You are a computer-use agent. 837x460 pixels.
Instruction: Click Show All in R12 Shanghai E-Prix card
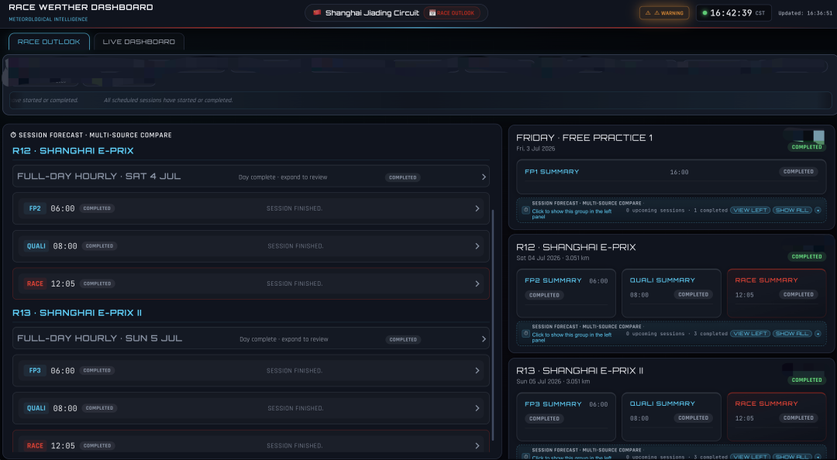click(x=792, y=334)
